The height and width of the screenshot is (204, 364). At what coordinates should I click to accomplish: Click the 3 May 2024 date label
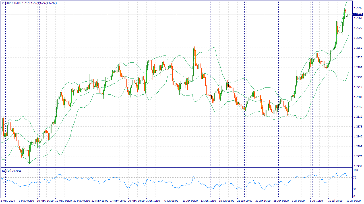(x=7, y=201)
